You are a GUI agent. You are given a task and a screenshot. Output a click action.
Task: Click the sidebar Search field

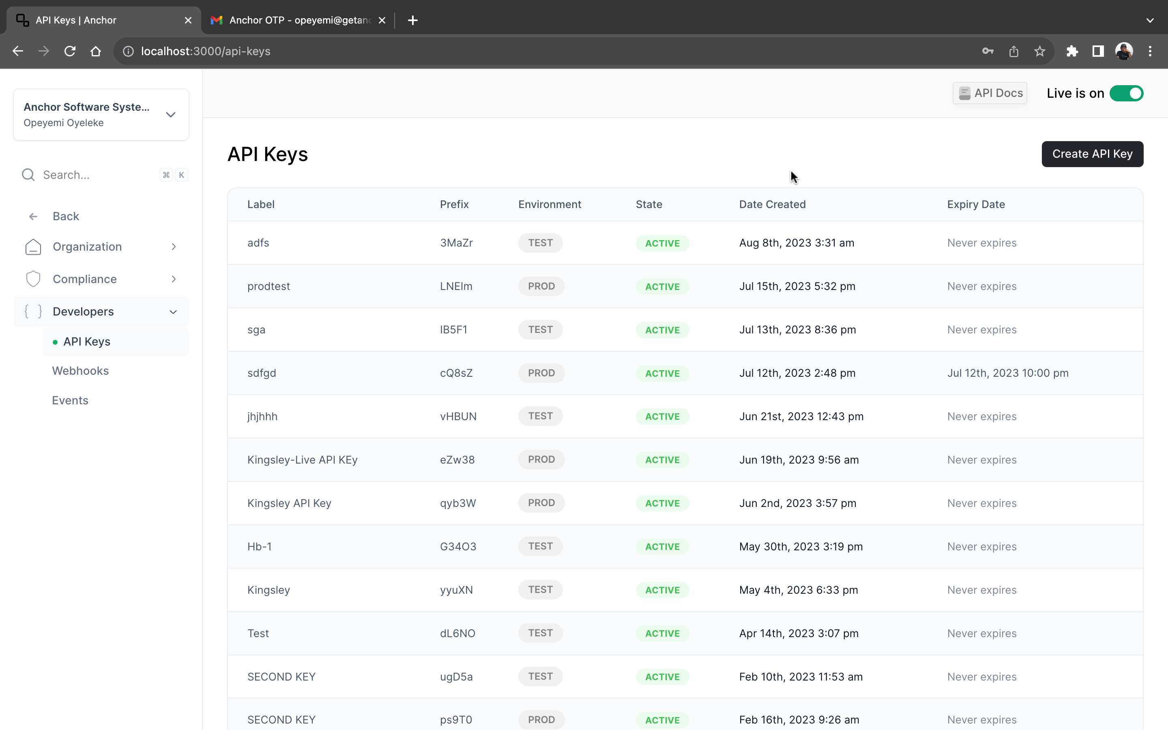97,175
